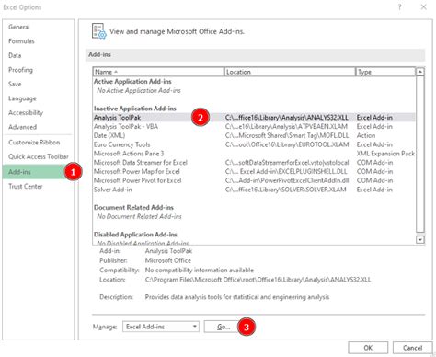Screen dimensions: 436x357
Task: Select the Solver Add-in entry
Action: pos(254,190)
